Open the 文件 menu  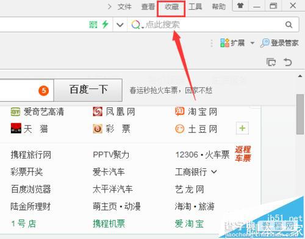coord(124,7)
